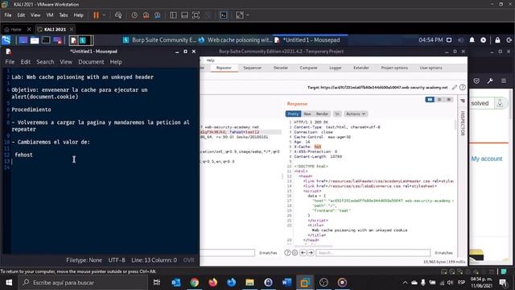
Task: Click the 'fehost' text line in Mousepad
Action: [23, 155]
